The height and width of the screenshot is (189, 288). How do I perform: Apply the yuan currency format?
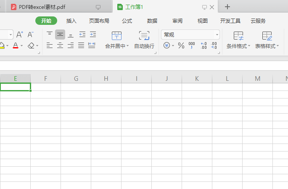(166, 45)
